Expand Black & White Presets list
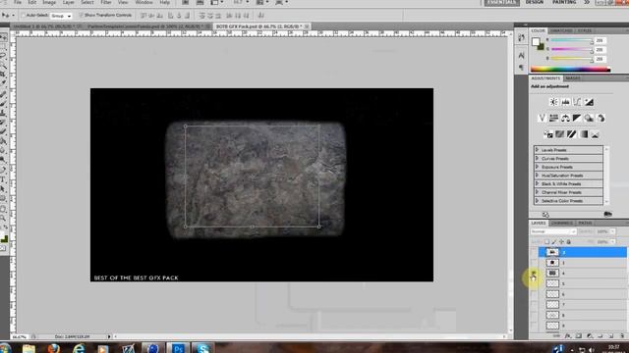 (x=538, y=183)
